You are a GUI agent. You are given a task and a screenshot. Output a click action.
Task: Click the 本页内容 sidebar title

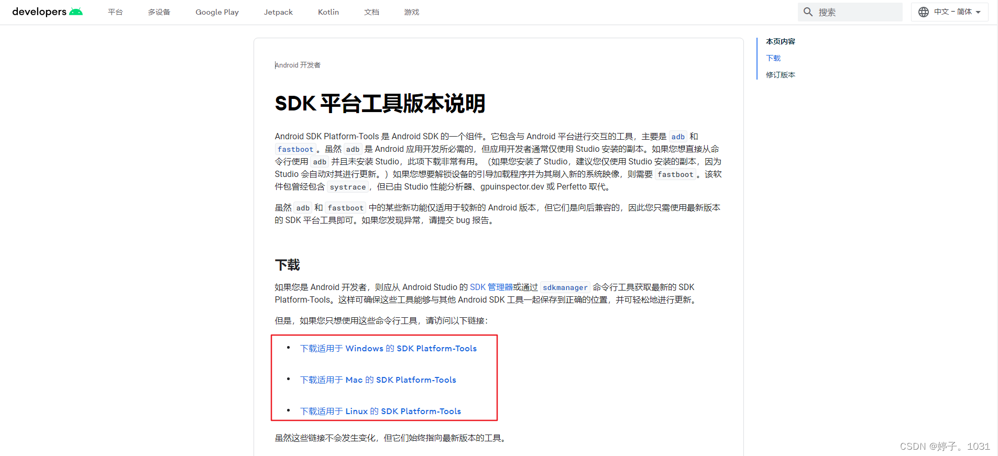pos(781,41)
